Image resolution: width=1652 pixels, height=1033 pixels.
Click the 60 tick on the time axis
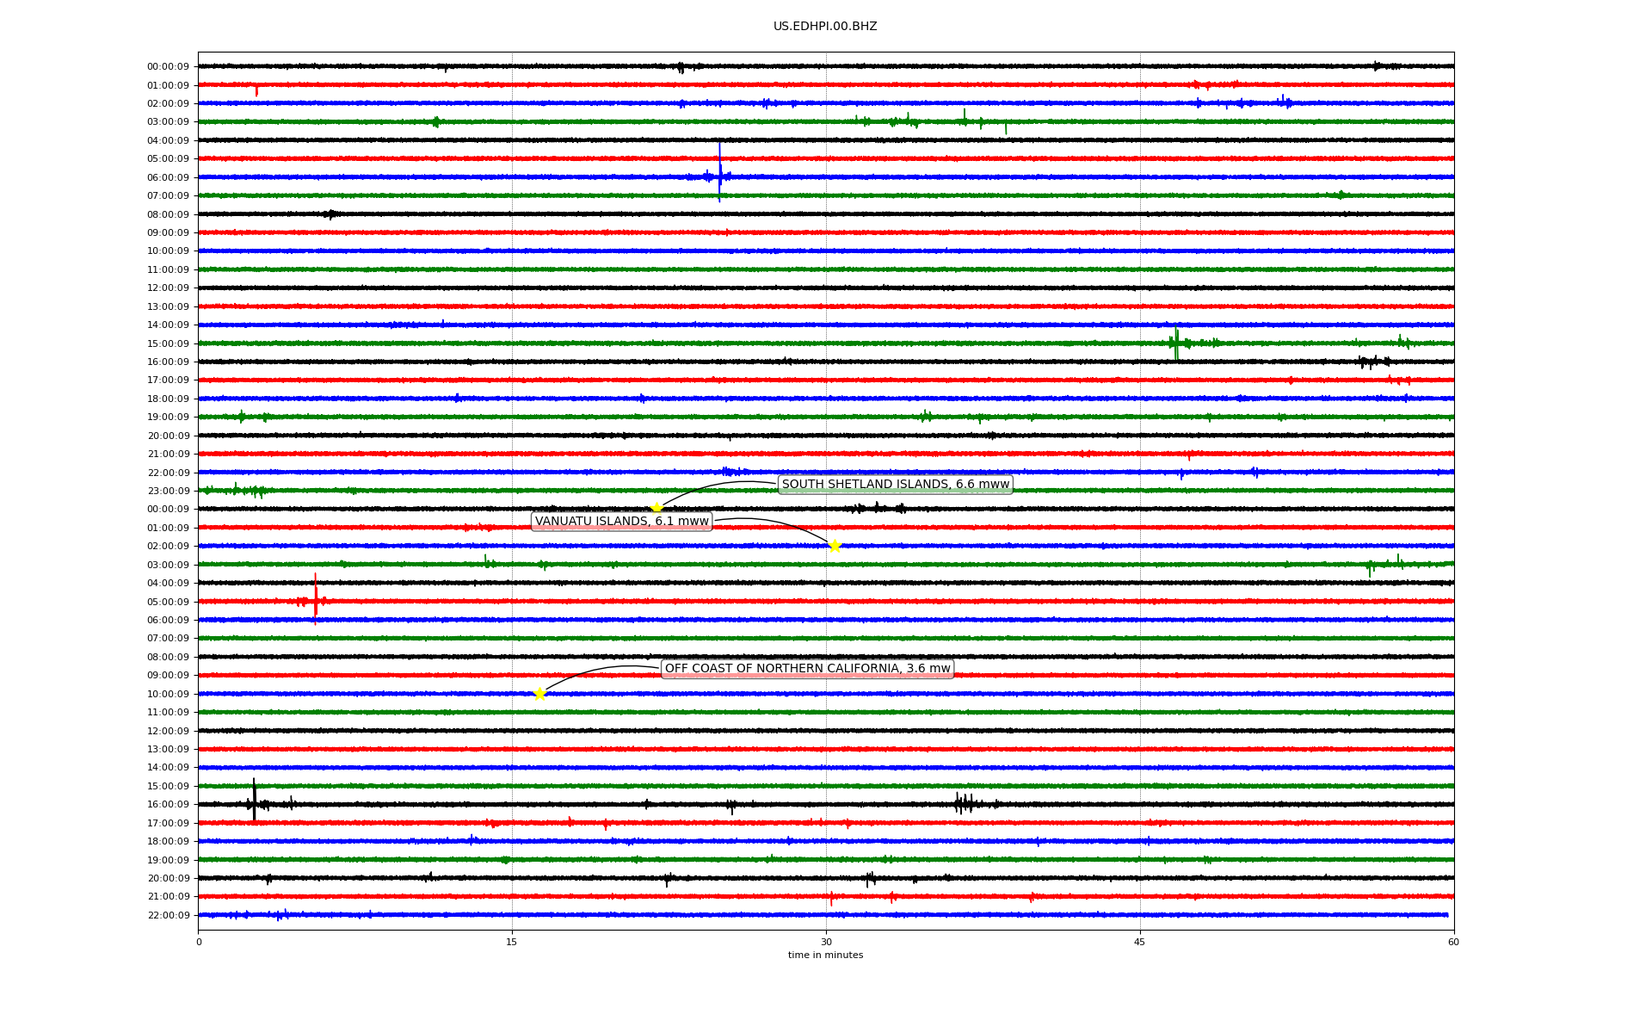pyautogui.click(x=1453, y=942)
